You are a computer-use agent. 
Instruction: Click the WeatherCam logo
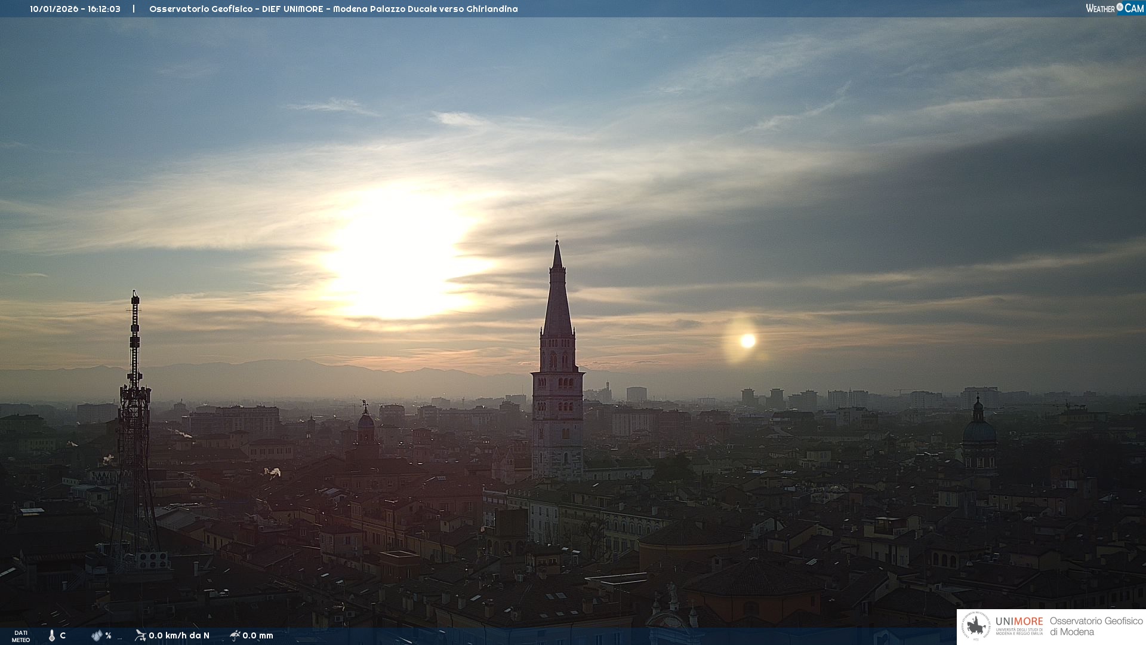pos(1114,8)
